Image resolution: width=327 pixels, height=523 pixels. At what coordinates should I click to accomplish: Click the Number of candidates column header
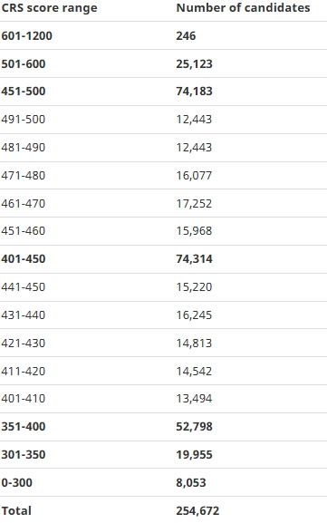(x=243, y=8)
